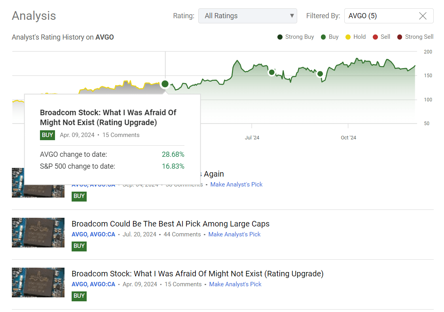Open the bottom article's chip thumbnail image
The height and width of the screenshot is (312, 444).
tap(38, 282)
